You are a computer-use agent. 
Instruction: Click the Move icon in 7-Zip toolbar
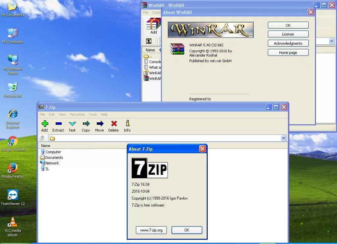pyautogui.click(x=100, y=124)
